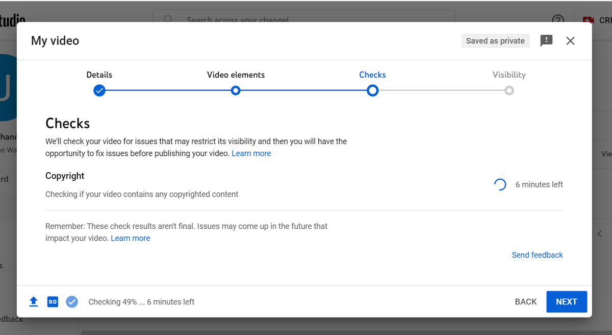Select the SD video quality icon
Image resolution: width=612 pixels, height=335 pixels.
pyautogui.click(x=53, y=301)
